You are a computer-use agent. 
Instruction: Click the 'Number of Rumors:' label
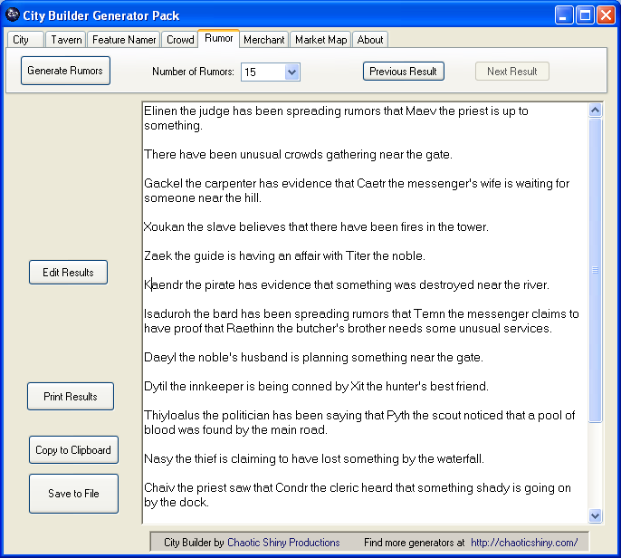[x=193, y=72]
